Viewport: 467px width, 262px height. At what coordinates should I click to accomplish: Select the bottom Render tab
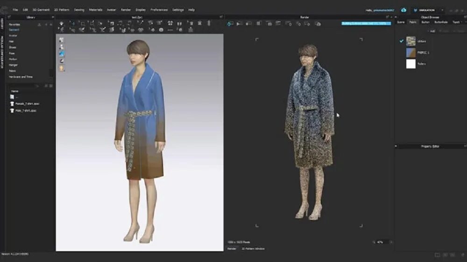[x=232, y=248]
